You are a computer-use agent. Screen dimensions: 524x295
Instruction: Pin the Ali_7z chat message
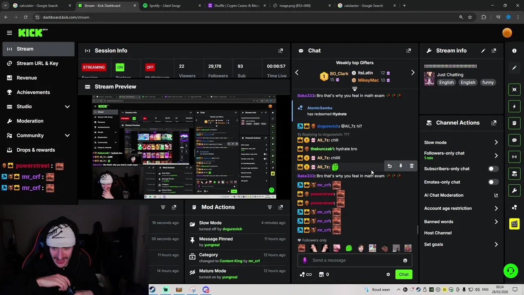(x=401, y=166)
